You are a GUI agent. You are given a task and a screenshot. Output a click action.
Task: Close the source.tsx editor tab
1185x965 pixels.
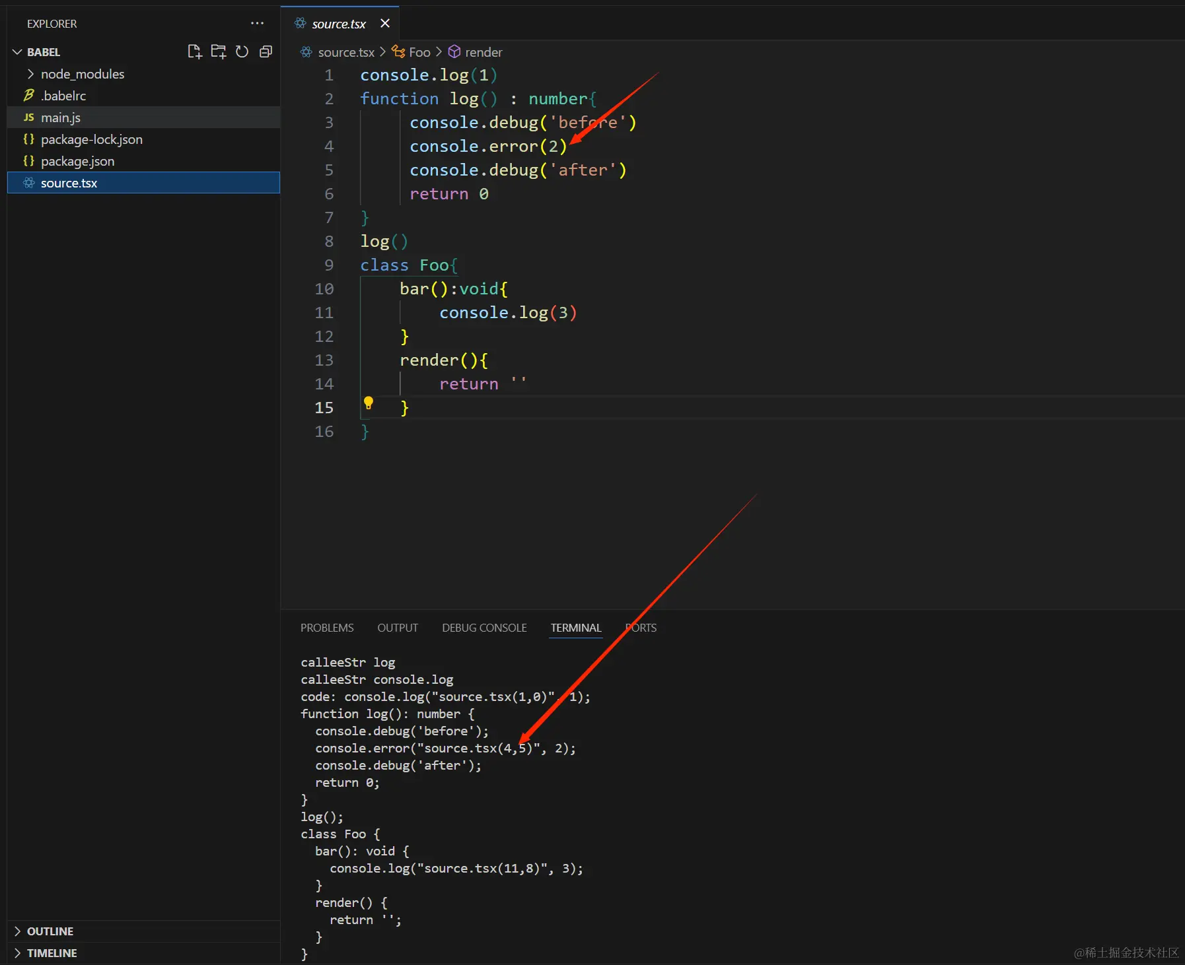click(385, 23)
